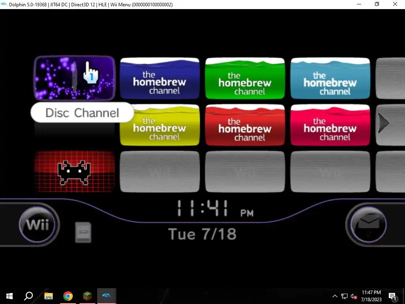The width and height of the screenshot is (405, 304).
Task: Open the taskbar clock and calendar
Action: [371, 296]
